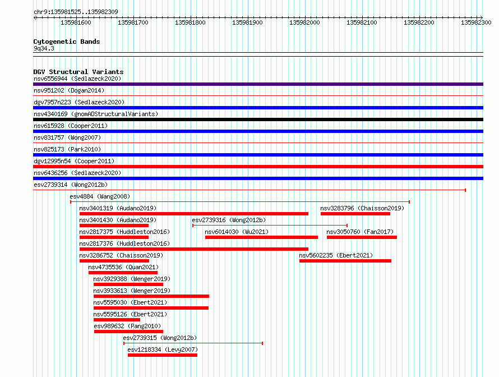This screenshot has height=377, width=499.
Task: Click the nsv6014030 (Wu2021) red bar
Action: click(x=262, y=237)
